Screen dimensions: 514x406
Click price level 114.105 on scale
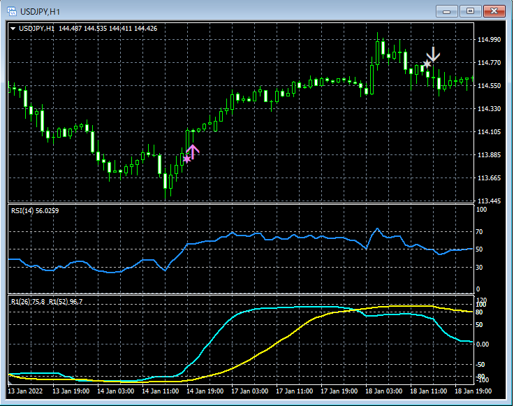click(x=489, y=132)
